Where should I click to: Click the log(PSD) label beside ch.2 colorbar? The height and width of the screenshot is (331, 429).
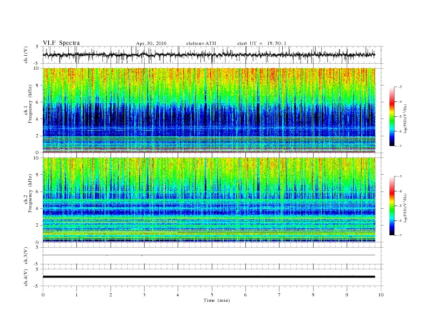[405, 208]
